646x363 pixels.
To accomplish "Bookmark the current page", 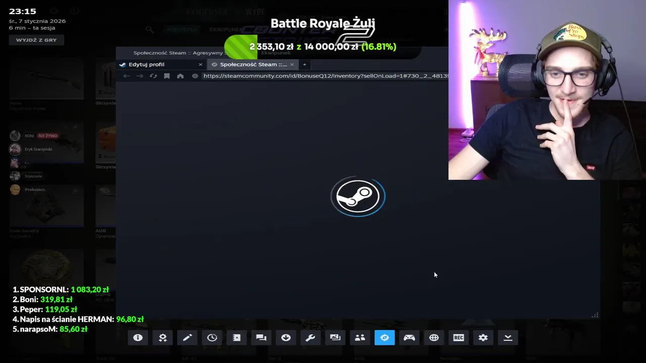I will [167, 76].
